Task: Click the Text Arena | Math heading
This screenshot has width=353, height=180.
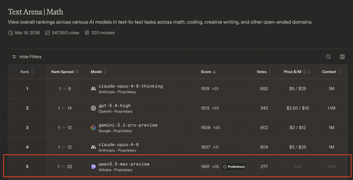Action: pos(35,12)
